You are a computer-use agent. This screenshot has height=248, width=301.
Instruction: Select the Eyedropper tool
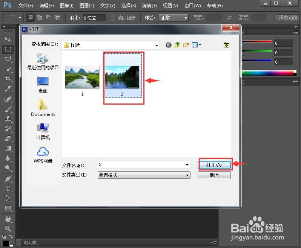coord(8,89)
